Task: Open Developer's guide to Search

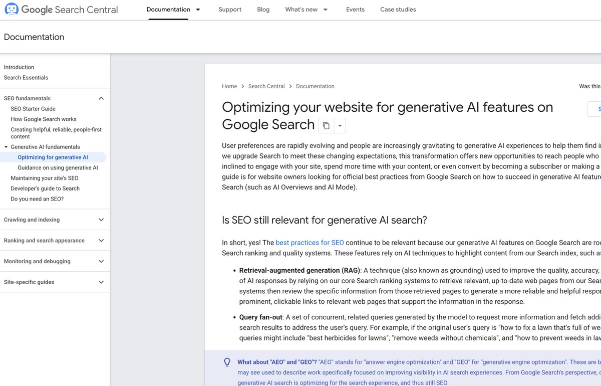Action: click(45, 188)
